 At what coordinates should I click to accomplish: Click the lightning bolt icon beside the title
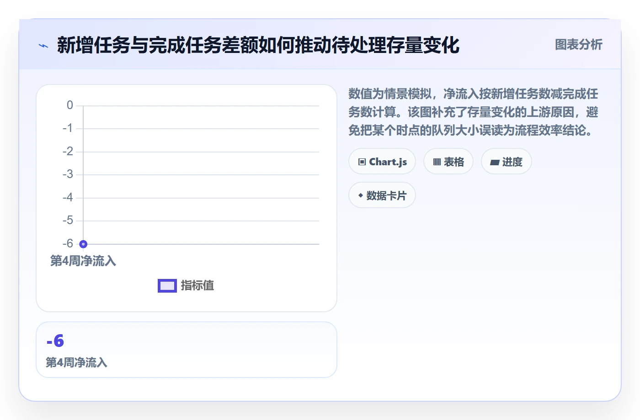43,46
